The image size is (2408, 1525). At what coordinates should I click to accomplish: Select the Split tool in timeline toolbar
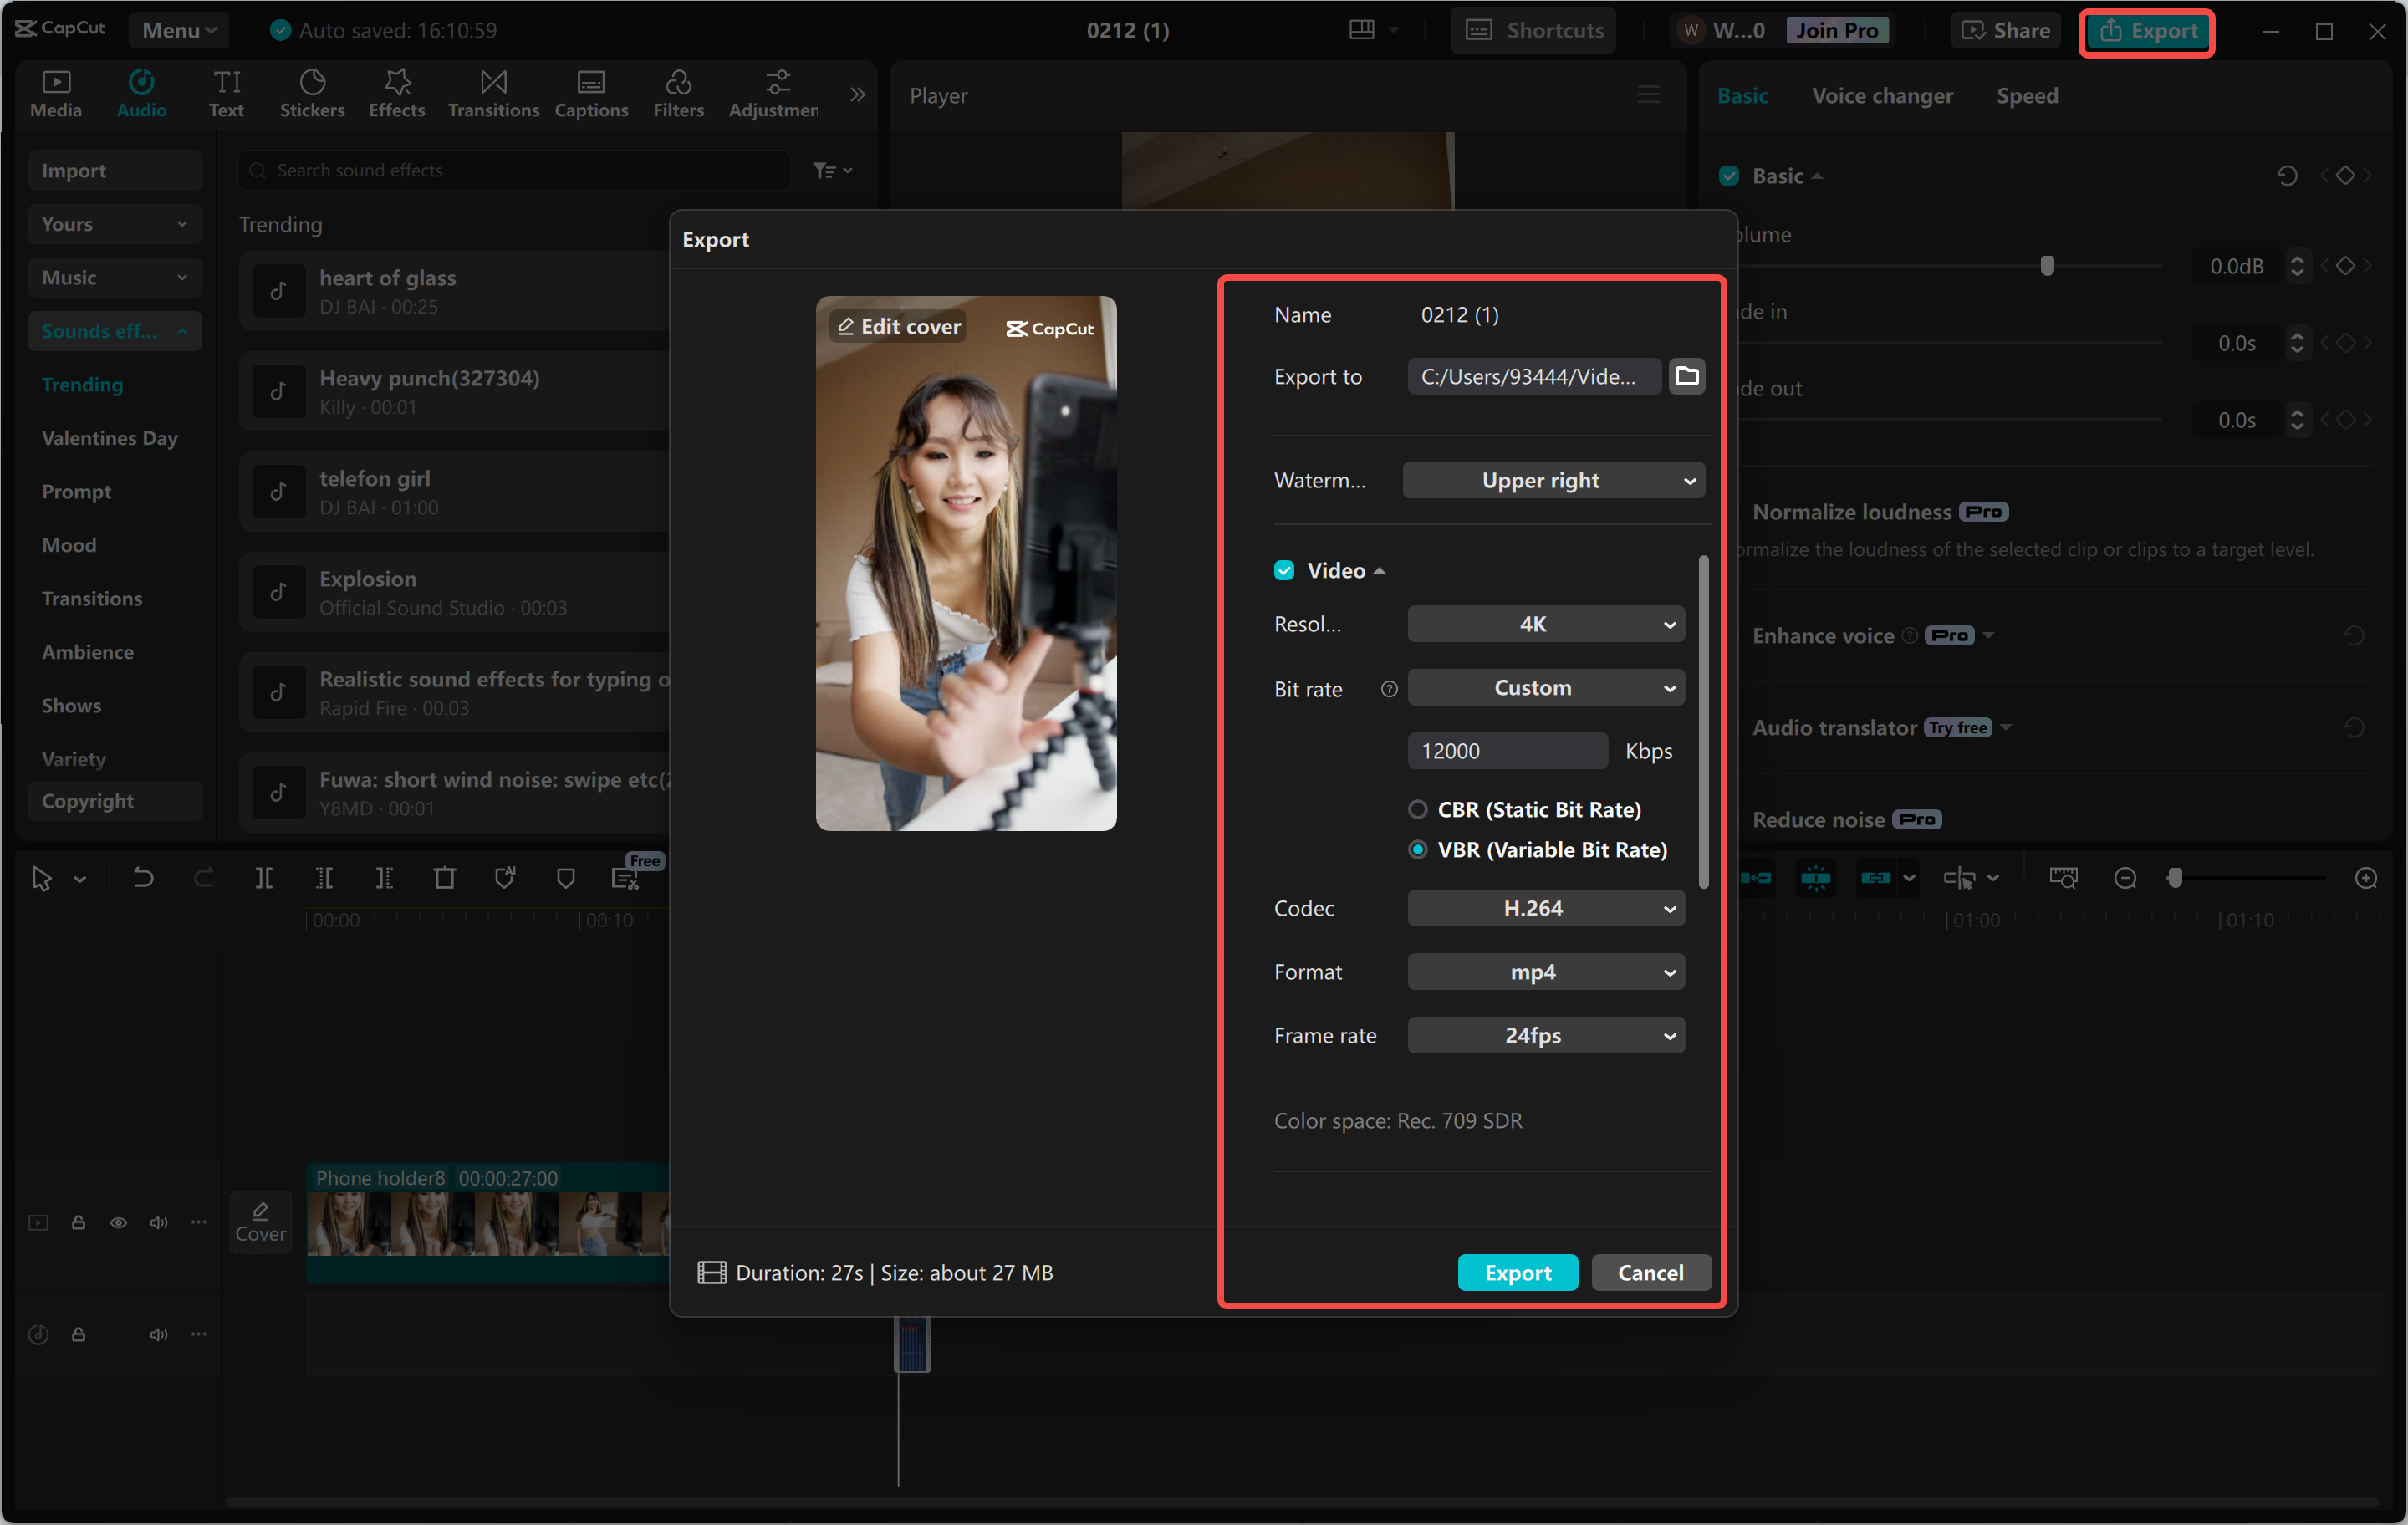[265, 877]
